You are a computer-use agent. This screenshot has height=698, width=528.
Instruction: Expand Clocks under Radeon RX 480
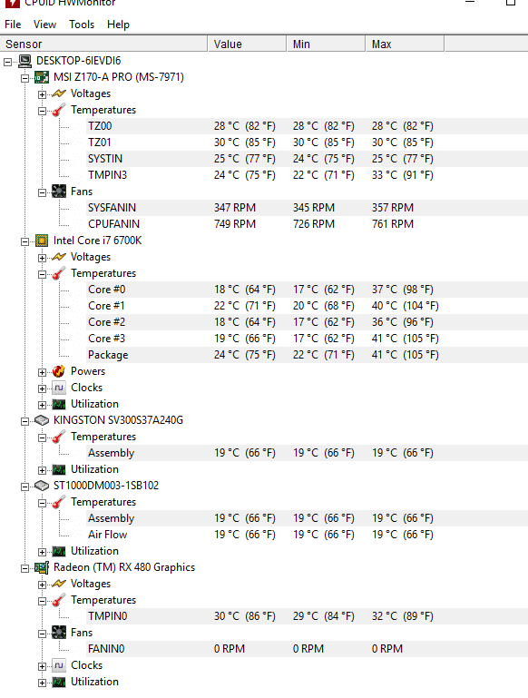click(x=42, y=666)
